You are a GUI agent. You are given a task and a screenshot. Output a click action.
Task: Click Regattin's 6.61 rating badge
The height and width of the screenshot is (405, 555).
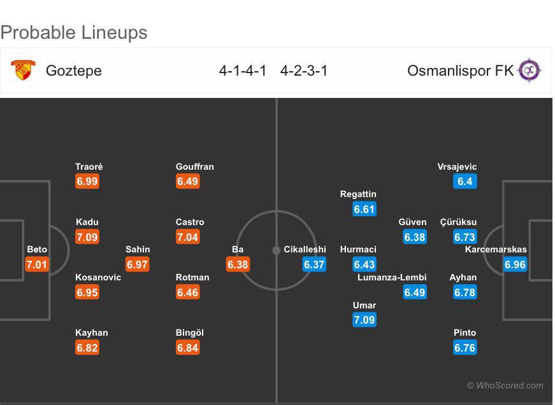pyautogui.click(x=364, y=209)
